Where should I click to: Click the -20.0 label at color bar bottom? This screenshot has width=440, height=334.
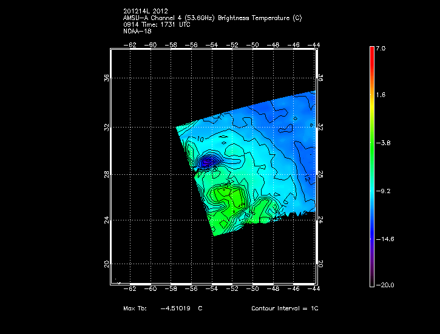tap(384, 285)
